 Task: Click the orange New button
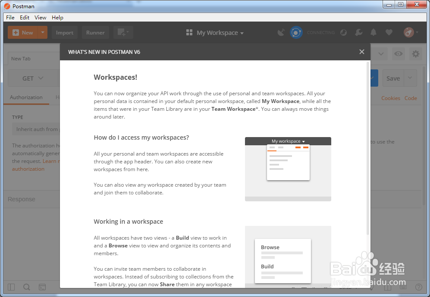(x=23, y=33)
